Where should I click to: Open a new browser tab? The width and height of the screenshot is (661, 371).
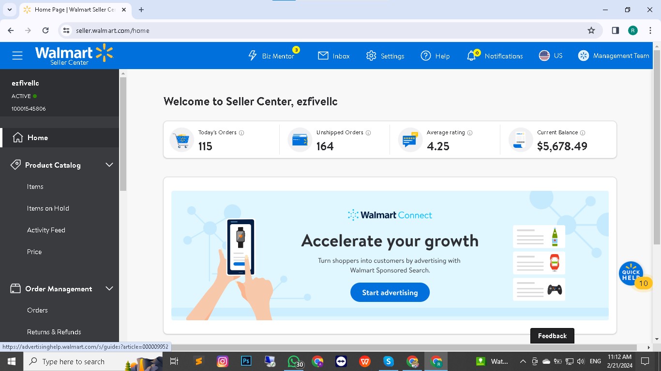pyautogui.click(x=141, y=10)
